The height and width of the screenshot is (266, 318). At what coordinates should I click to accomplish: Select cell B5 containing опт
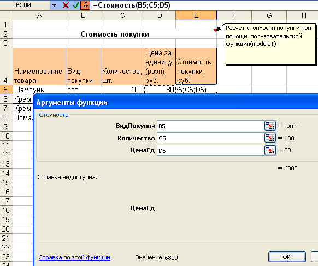(x=83, y=90)
